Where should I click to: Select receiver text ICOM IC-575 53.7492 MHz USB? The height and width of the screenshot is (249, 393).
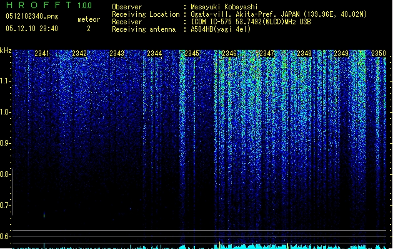click(x=251, y=22)
